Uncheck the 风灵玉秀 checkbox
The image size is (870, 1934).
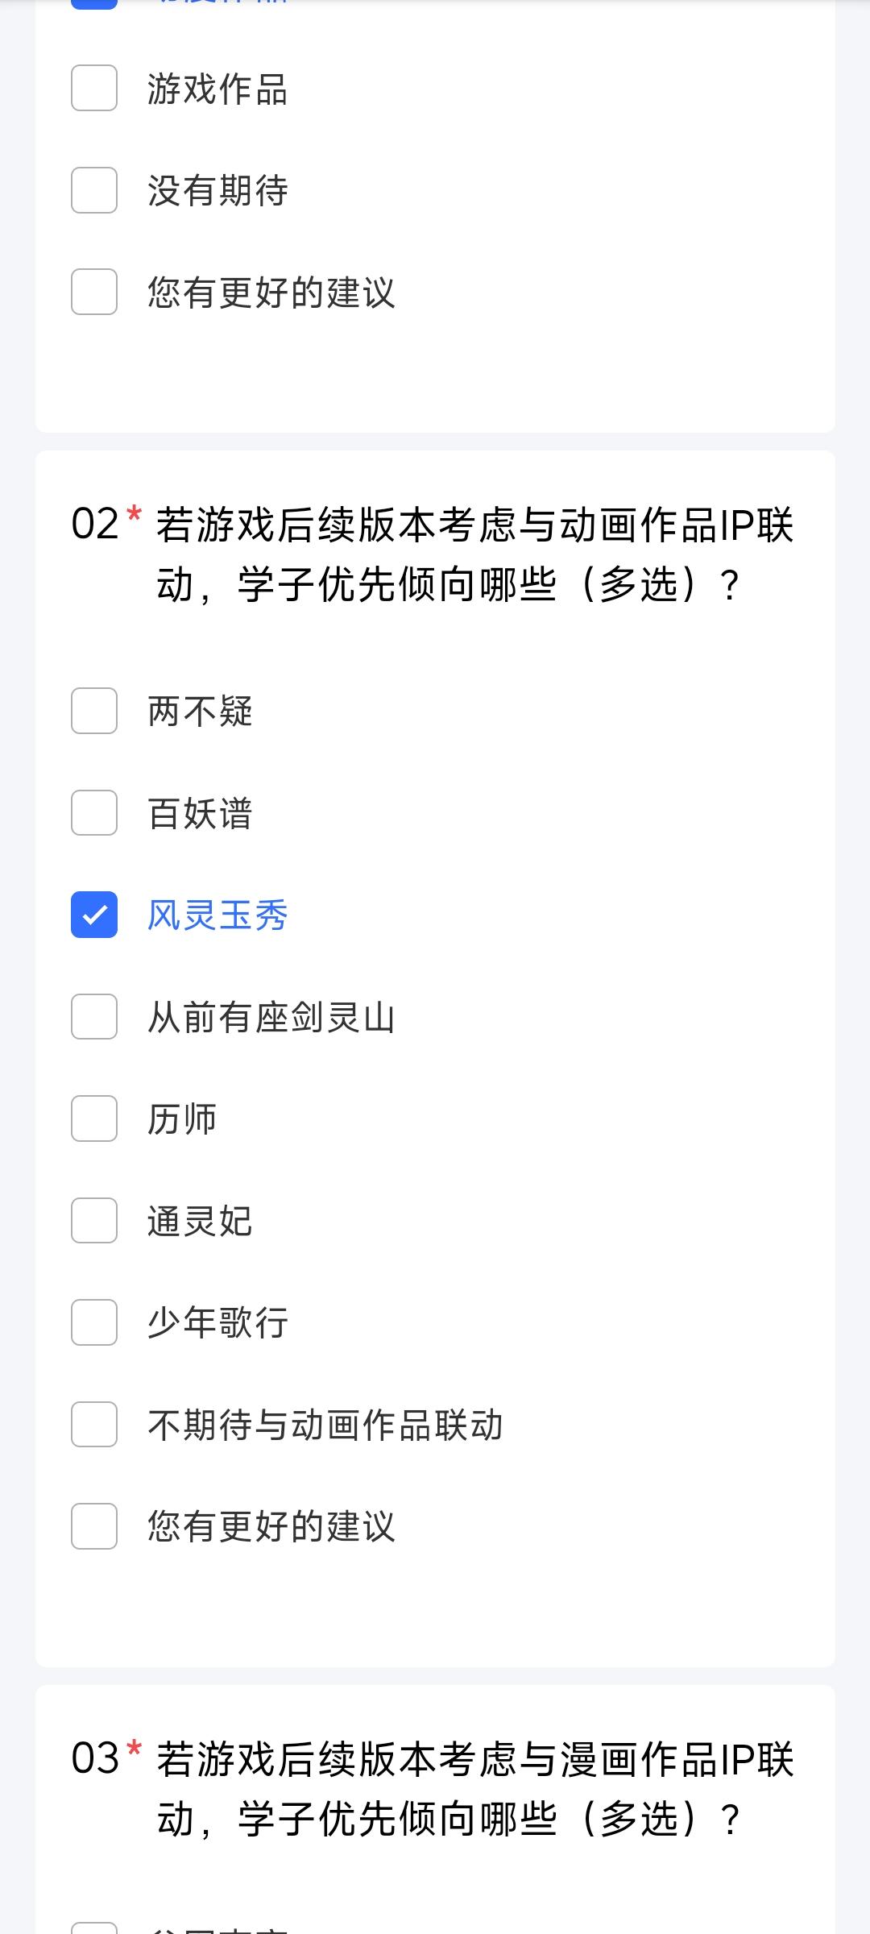(x=94, y=915)
